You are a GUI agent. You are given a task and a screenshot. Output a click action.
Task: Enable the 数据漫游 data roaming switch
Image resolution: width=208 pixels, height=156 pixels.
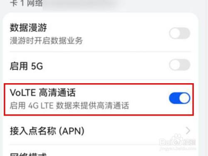[180, 33]
